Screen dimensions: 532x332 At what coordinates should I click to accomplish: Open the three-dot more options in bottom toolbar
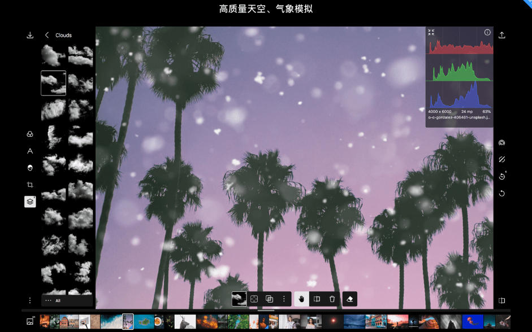point(284,299)
